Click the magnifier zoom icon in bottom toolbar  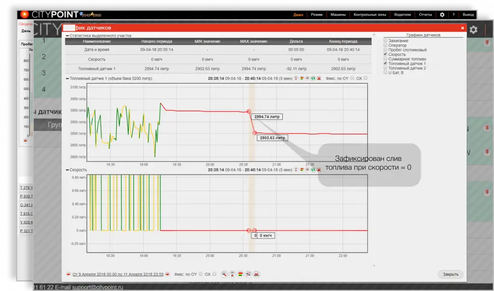[224, 274]
